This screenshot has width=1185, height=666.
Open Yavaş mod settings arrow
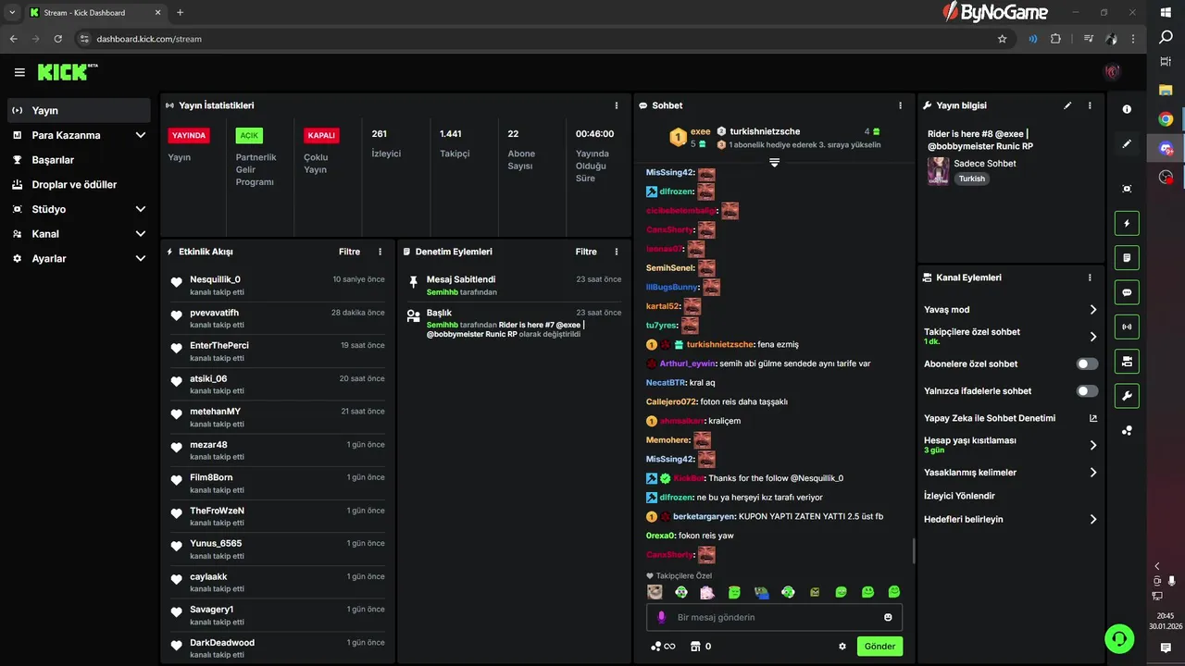pyautogui.click(x=1093, y=310)
